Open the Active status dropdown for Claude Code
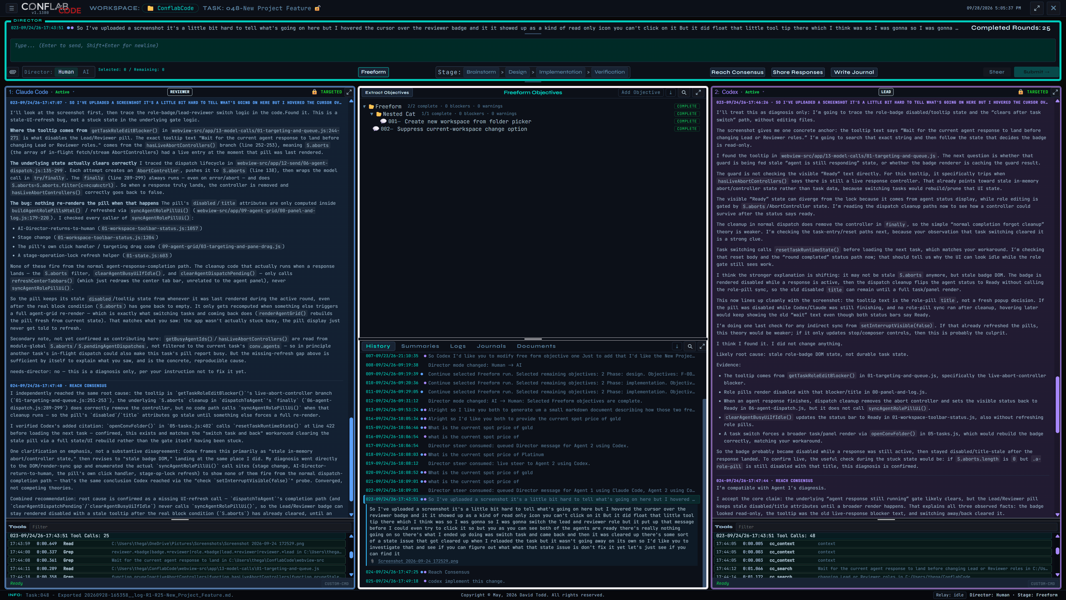 coord(65,92)
